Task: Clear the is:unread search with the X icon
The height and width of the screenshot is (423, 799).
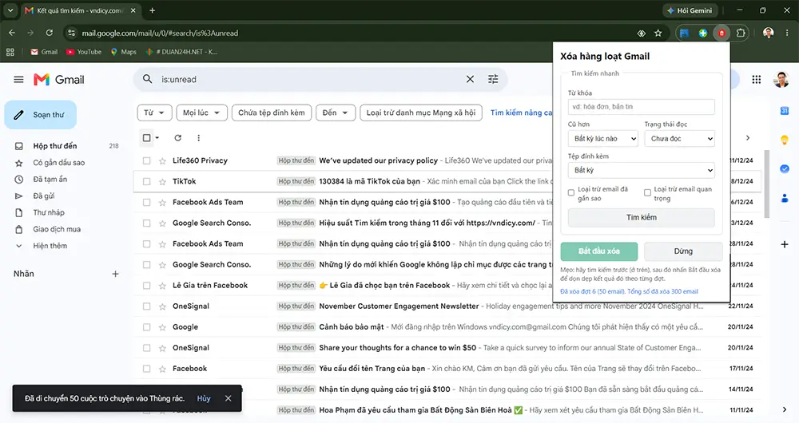Action: (x=470, y=79)
